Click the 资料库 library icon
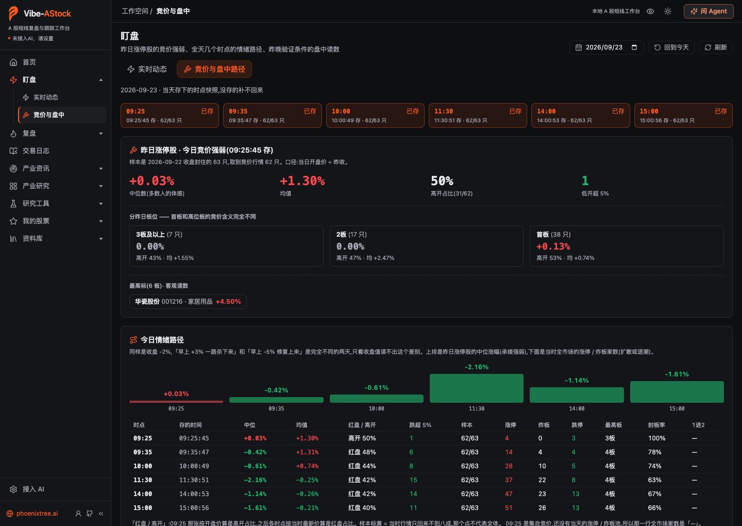Viewport: 742px width, 526px height. coord(13,239)
